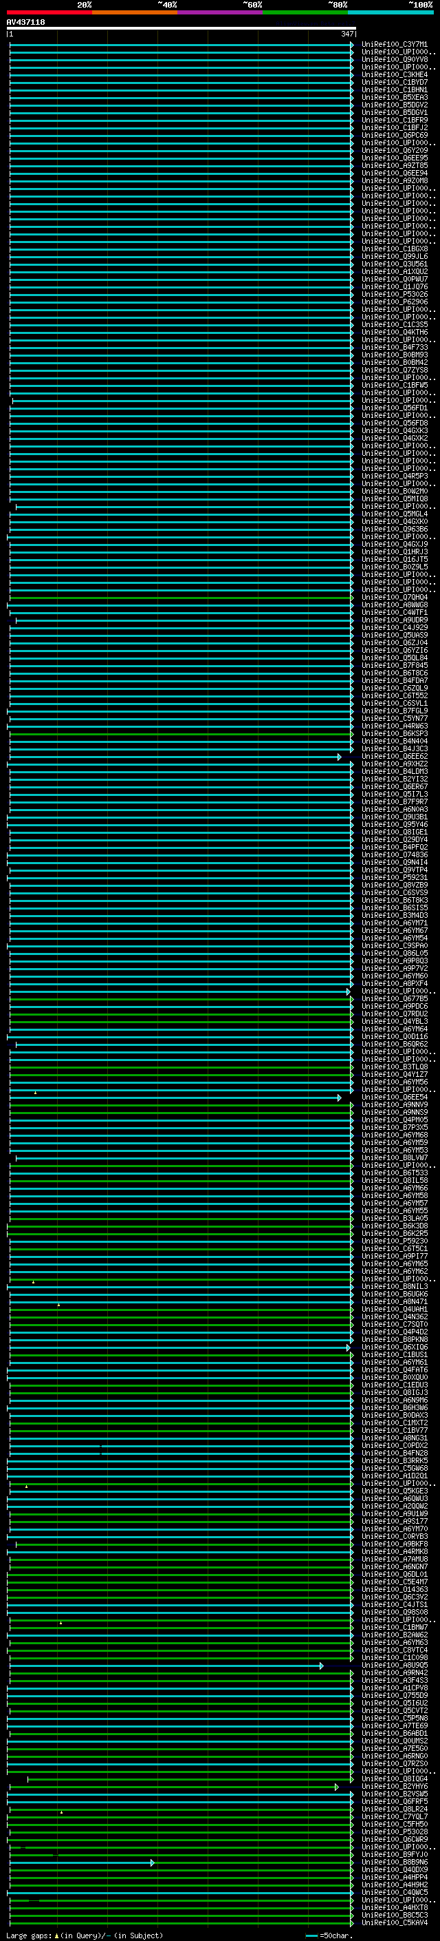Open the UniRef100_C3Y7M1 hit label
This screenshot has height=1941, width=440.
click(x=394, y=45)
